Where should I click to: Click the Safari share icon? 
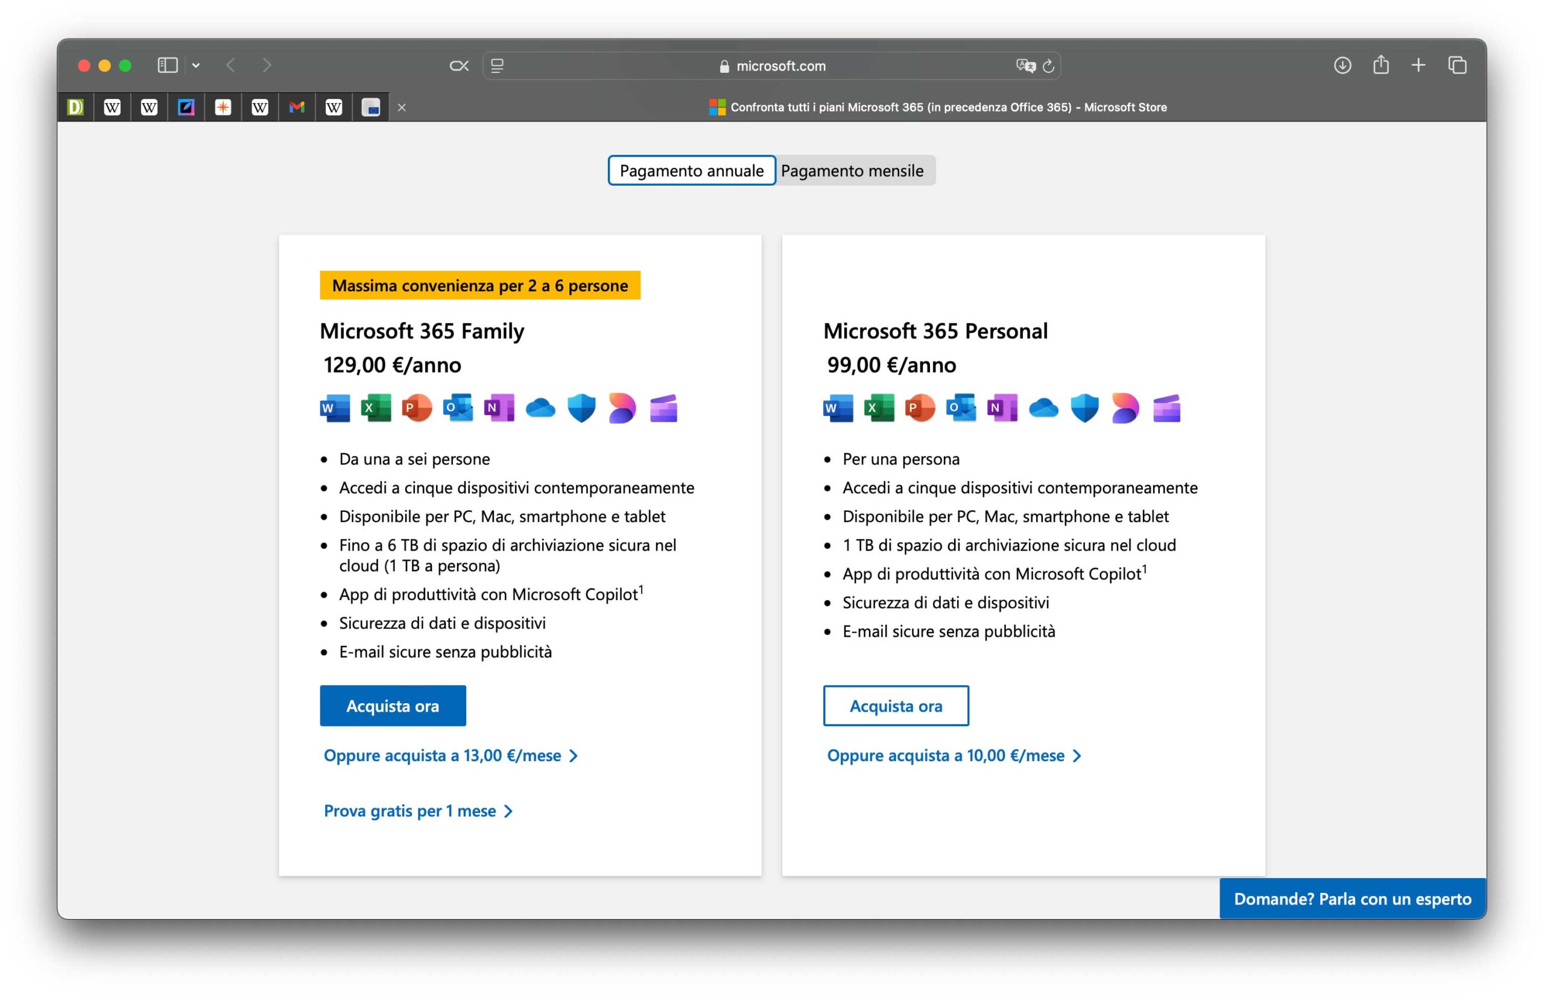click(x=1381, y=65)
